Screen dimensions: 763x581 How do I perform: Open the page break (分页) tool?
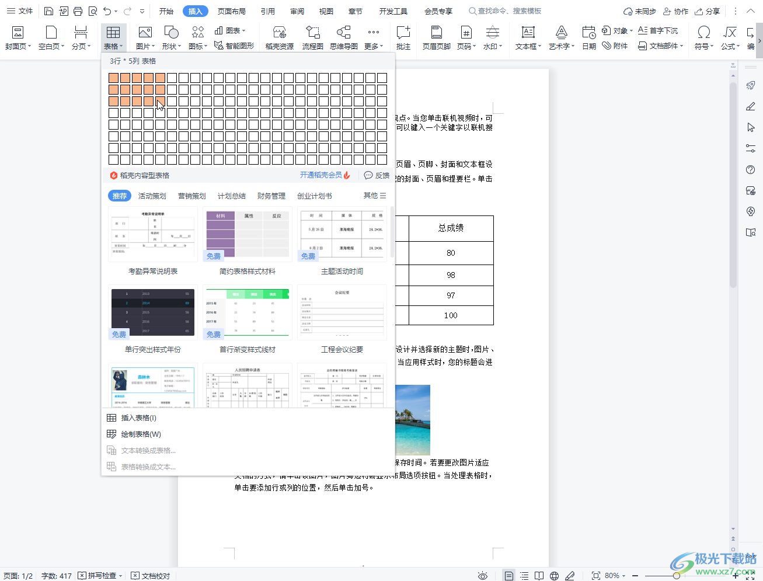click(x=81, y=38)
